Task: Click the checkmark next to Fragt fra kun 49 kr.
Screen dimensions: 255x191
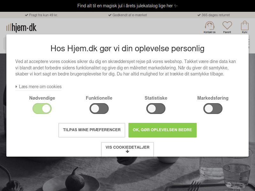Action: [x=26, y=15]
